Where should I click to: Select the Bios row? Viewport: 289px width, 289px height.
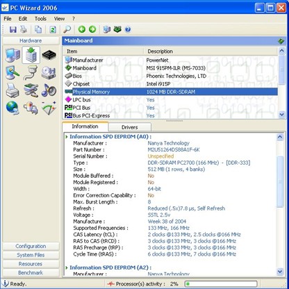pos(170,76)
